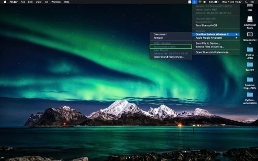Click menu bar icon left of Bluetooth
258x161 pixels.
(190, 2)
